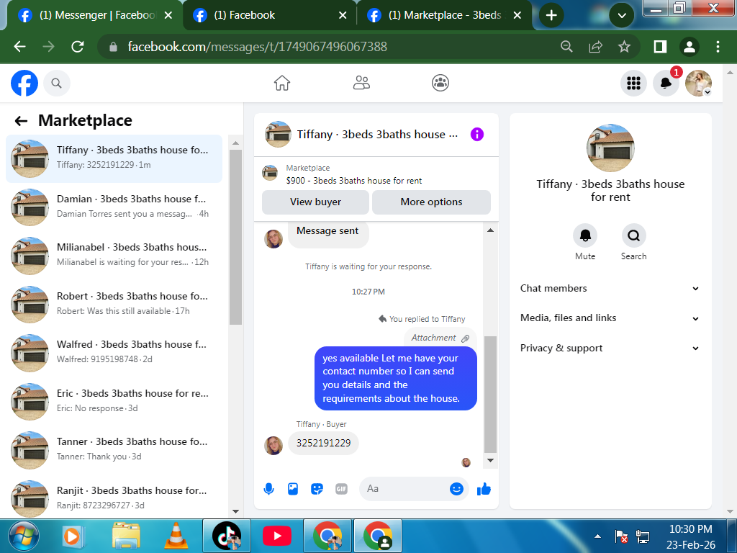737x553 pixels.
Task: Open the Eric No response conversation
Action: (x=114, y=401)
